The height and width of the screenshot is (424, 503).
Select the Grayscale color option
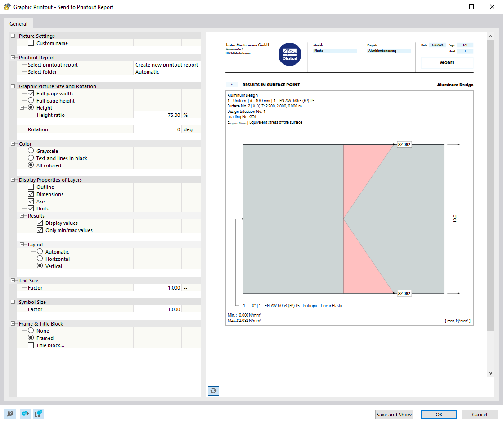31,151
